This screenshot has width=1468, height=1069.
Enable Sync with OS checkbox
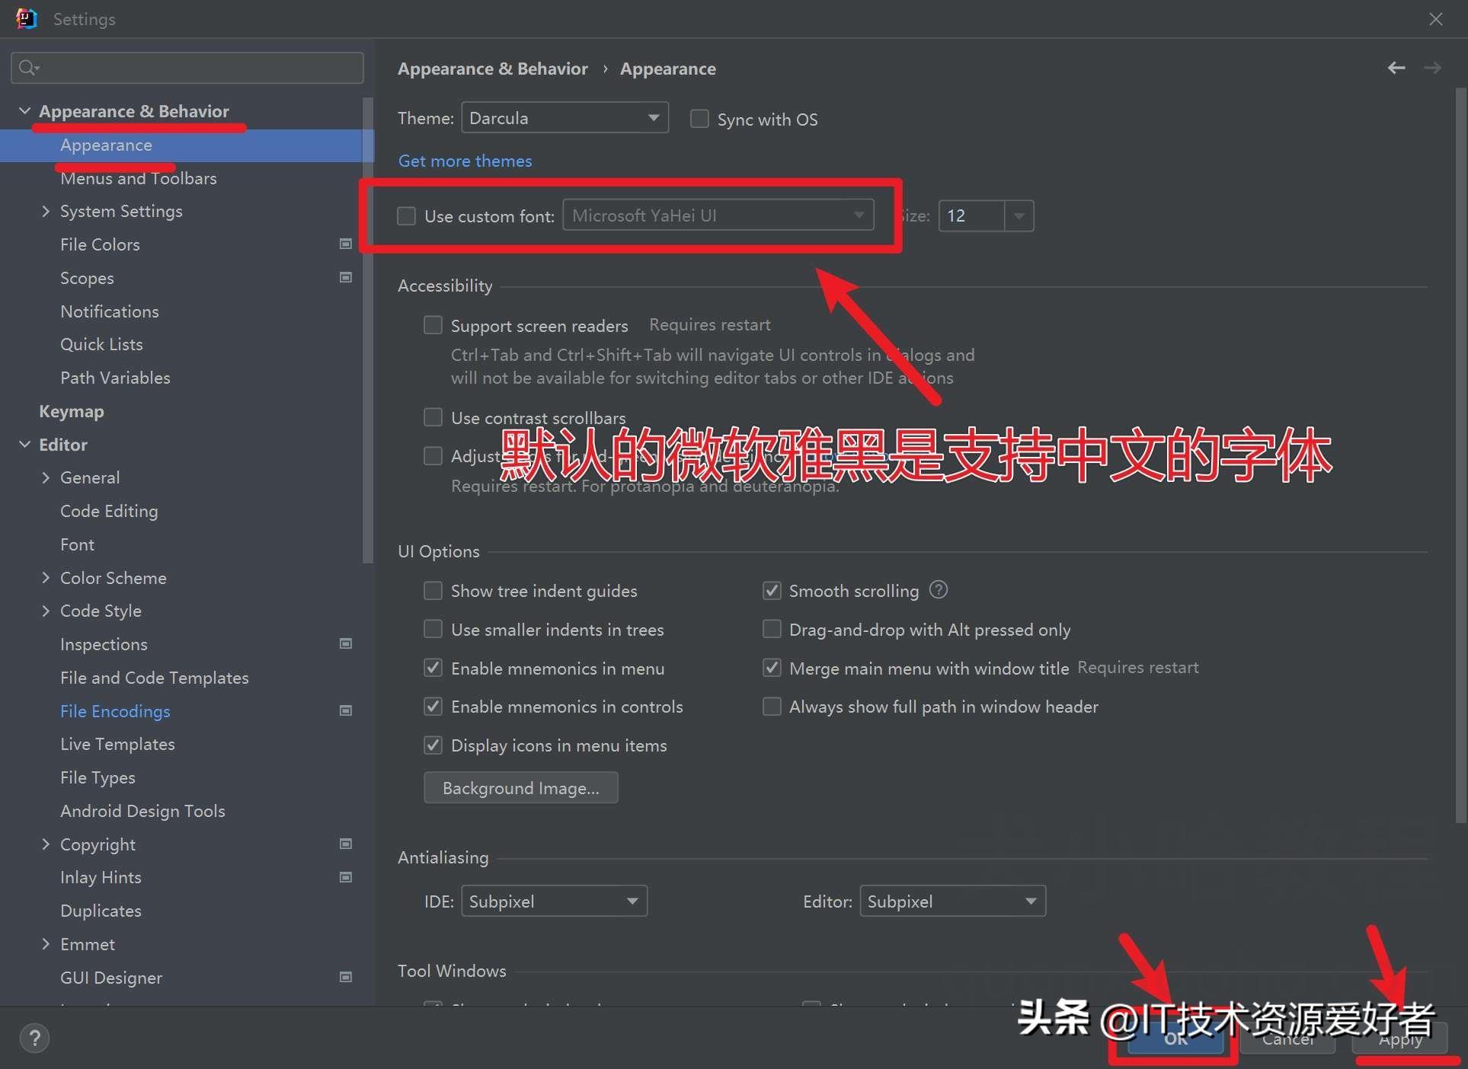point(699,119)
